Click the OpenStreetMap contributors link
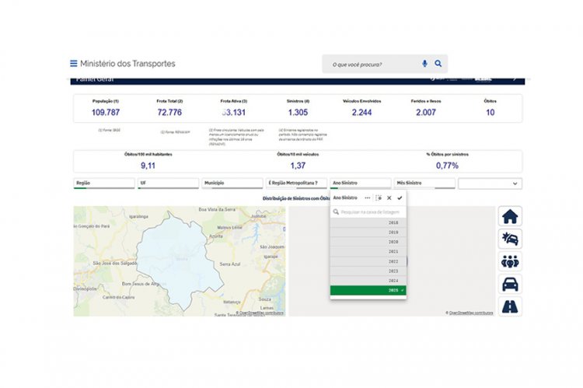This screenshot has height=388, width=583. pos(260,313)
